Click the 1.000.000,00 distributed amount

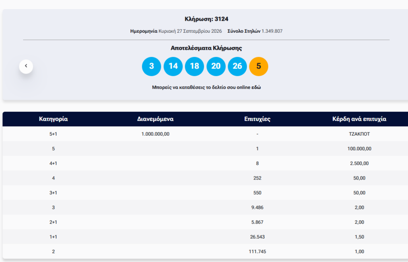155,134
